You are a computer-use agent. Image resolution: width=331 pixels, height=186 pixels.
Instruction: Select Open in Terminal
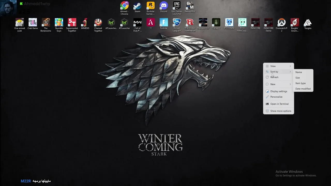[x=279, y=104]
